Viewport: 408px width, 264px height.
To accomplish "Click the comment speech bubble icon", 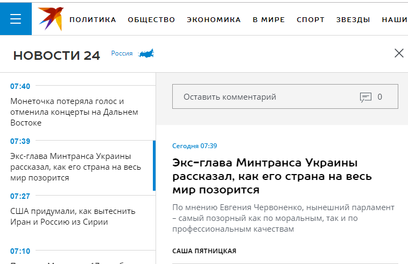I will [x=365, y=98].
